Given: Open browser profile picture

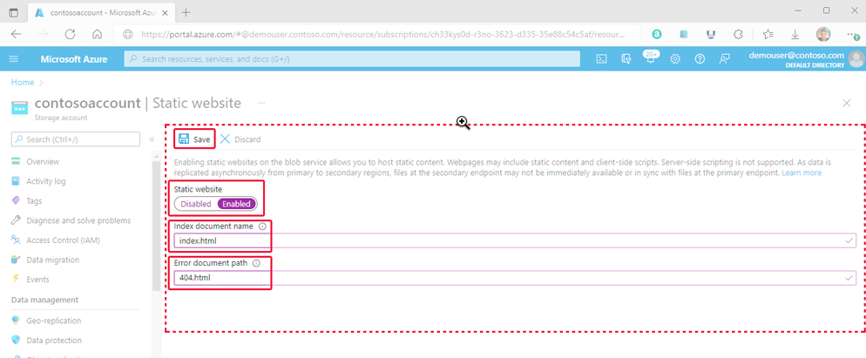Looking at the screenshot, I should coord(823,34).
